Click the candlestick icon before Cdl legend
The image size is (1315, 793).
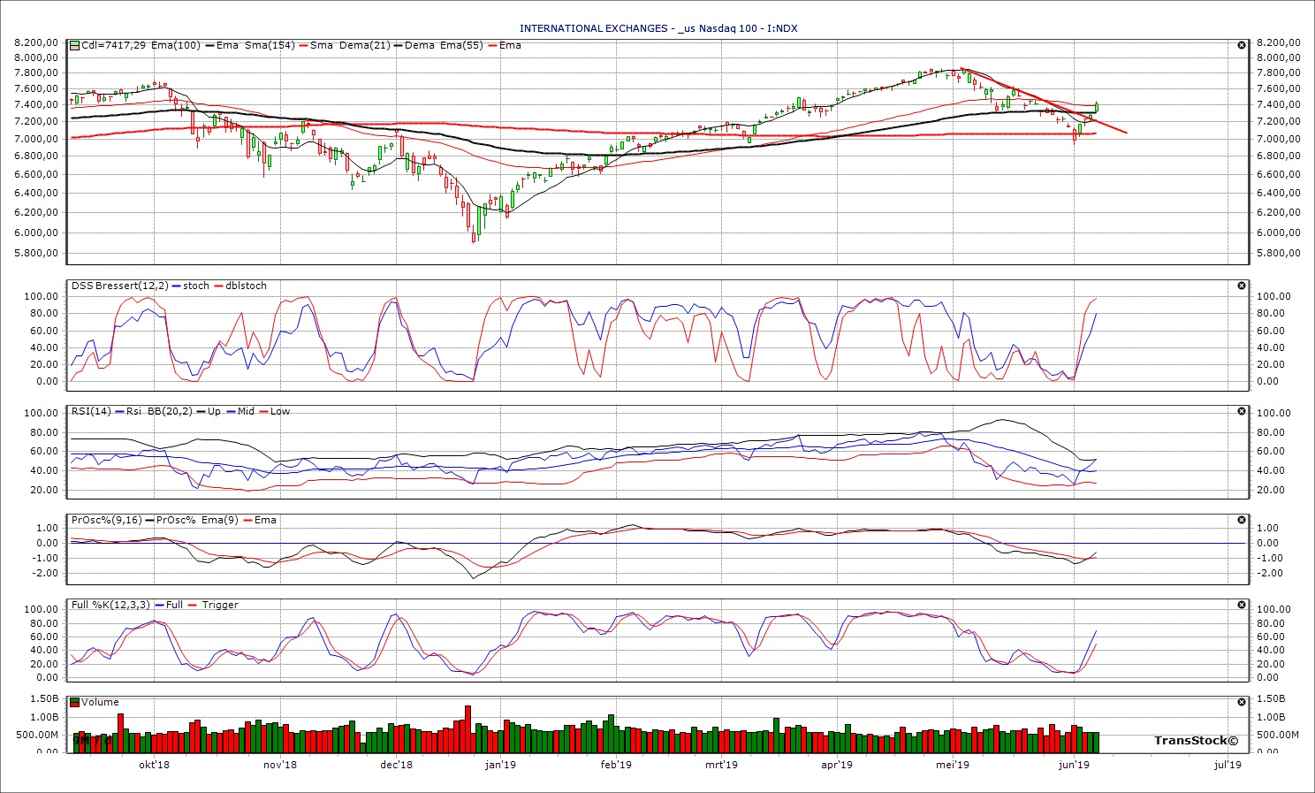(x=75, y=45)
